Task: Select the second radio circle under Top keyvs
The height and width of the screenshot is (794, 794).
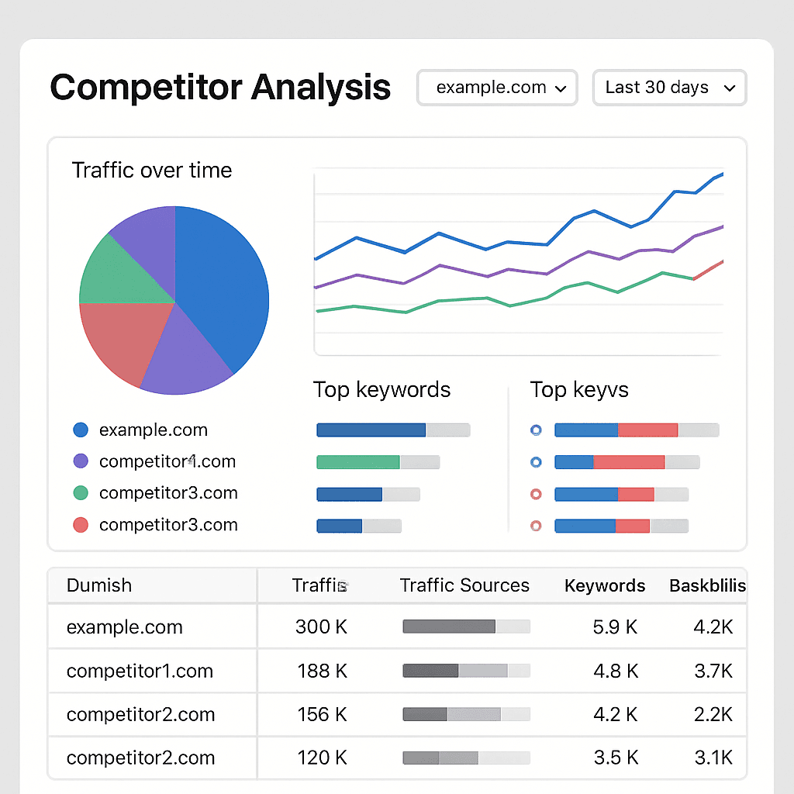Action: point(535,462)
